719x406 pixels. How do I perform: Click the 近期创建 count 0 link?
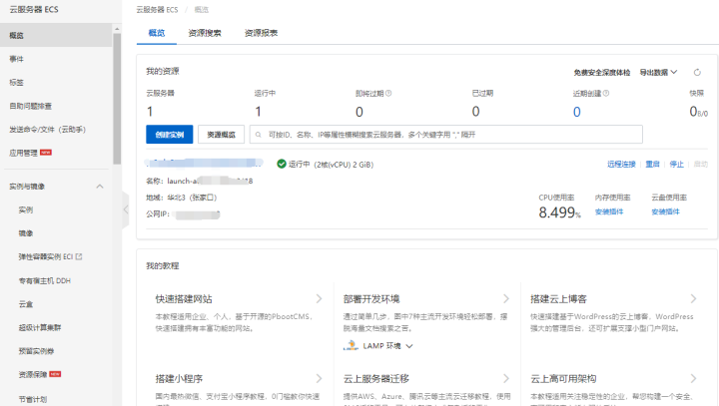(x=577, y=112)
